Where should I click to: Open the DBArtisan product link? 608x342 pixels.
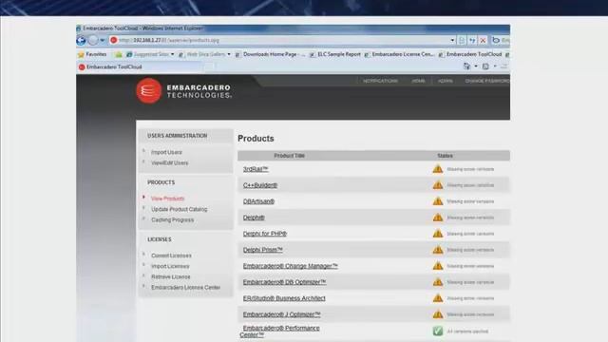tap(258, 201)
